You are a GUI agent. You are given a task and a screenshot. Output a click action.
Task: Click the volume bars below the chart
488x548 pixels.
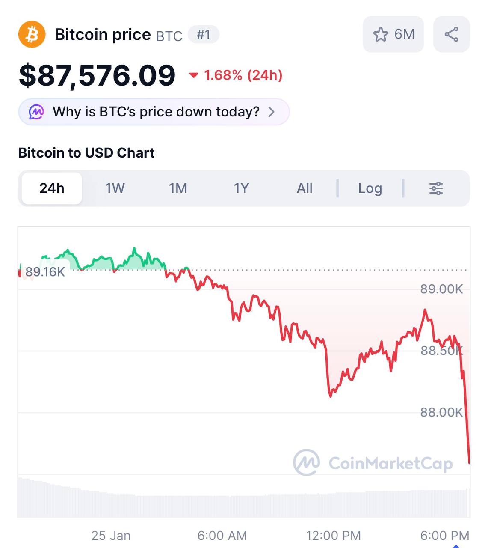tap(244, 505)
